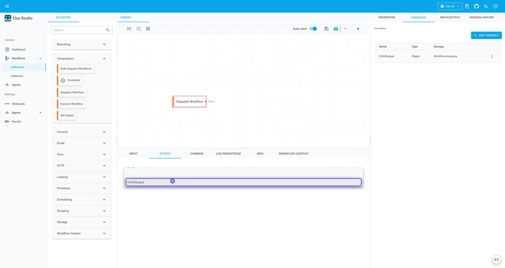Screen dimensions: 505x268
Task: Open the publish options dropdown arrow
Action: click(x=345, y=29)
